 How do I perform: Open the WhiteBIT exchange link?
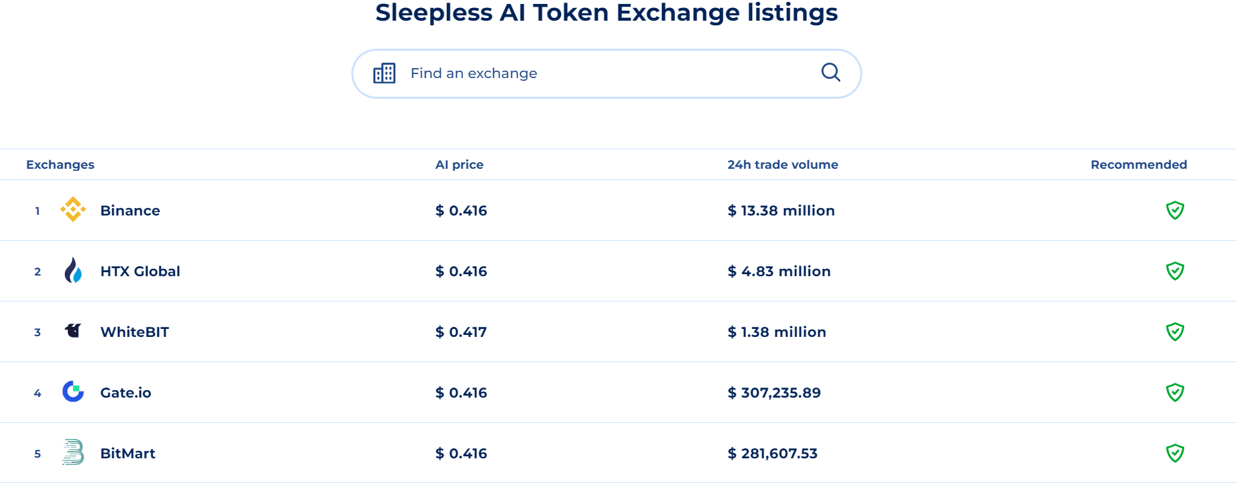pyautogui.click(x=134, y=332)
